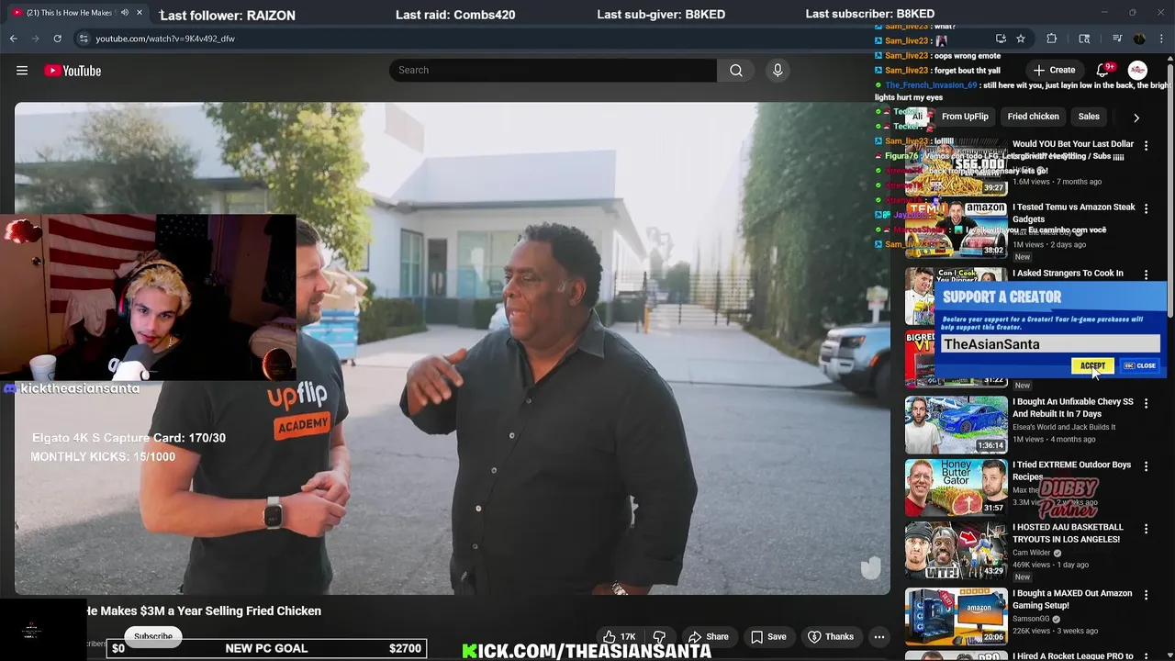The width and height of the screenshot is (1175, 661).
Task: Reload the page with the refresh icon
Action: click(x=57, y=39)
